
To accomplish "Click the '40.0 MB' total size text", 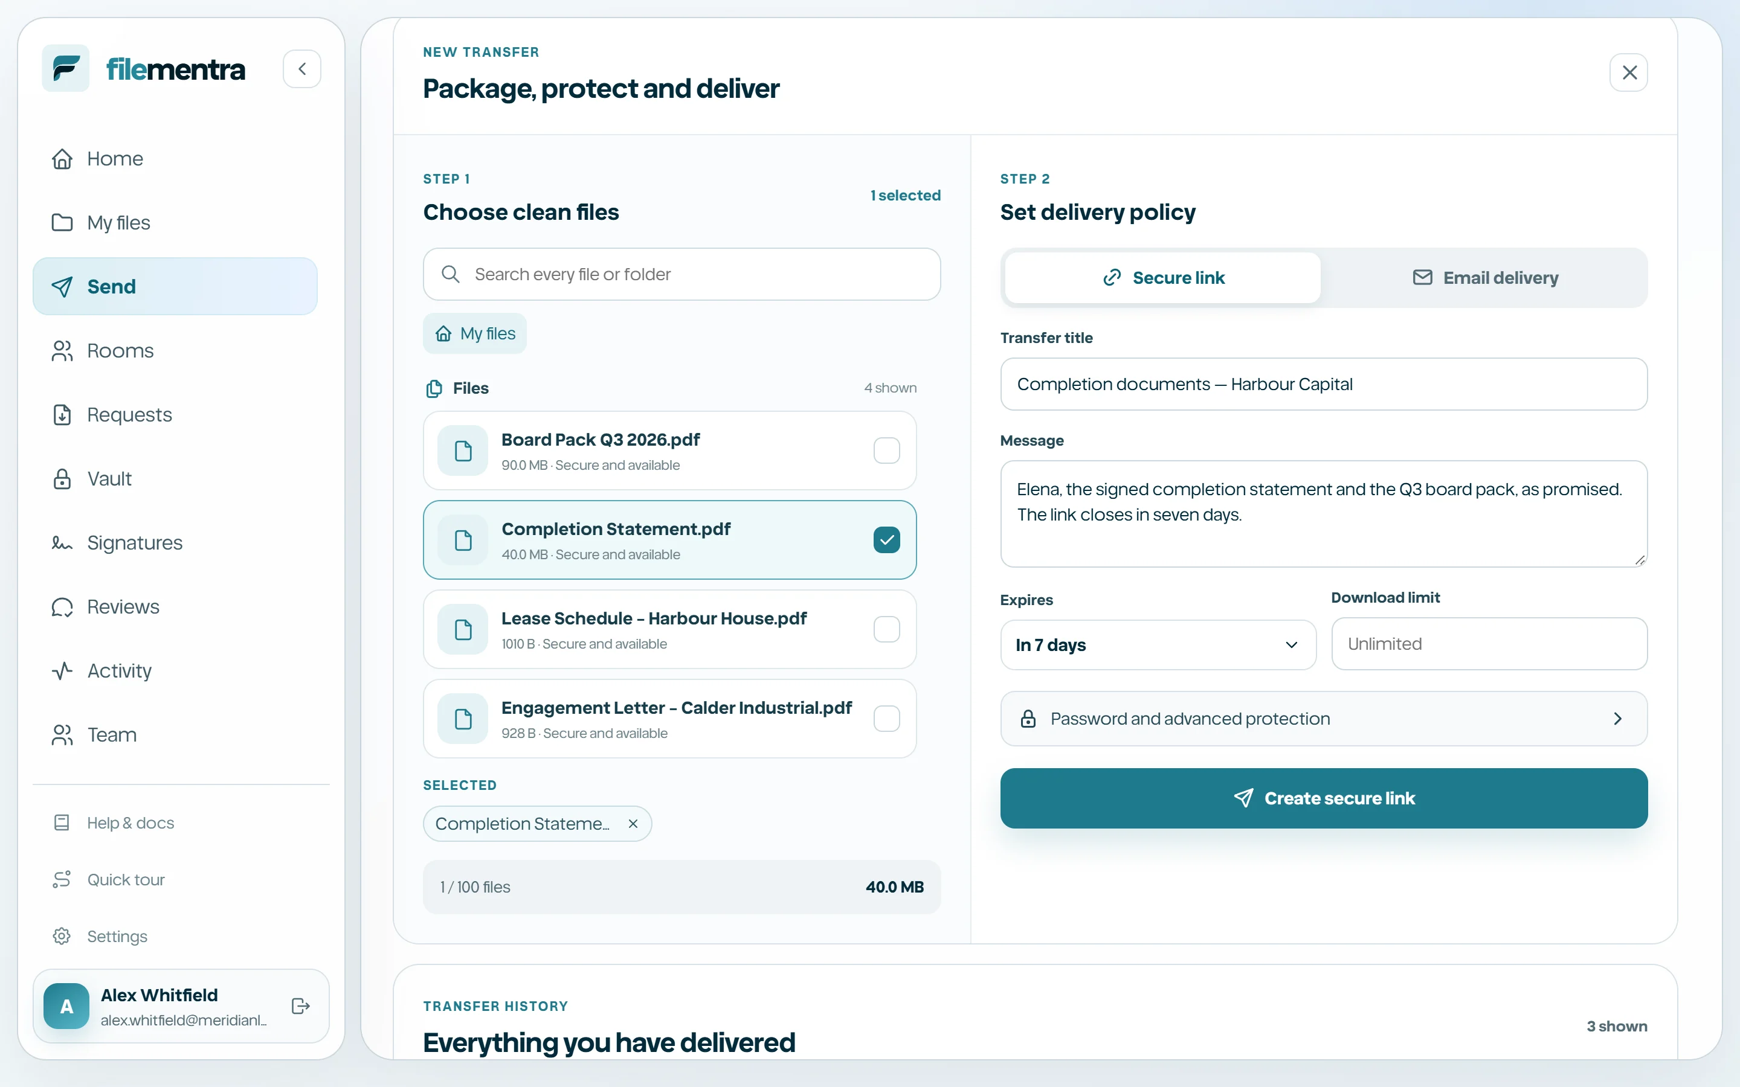I will 894,887.
